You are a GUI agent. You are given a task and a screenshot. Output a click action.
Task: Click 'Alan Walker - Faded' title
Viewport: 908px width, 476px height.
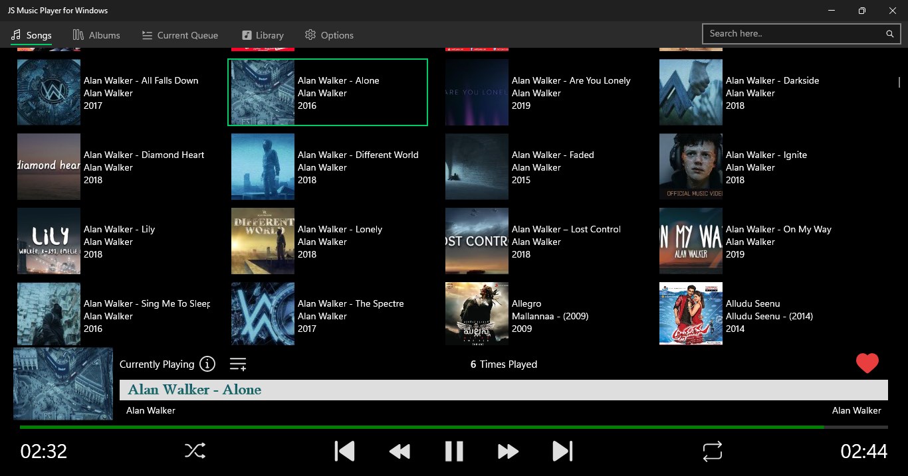coord(553,155)
